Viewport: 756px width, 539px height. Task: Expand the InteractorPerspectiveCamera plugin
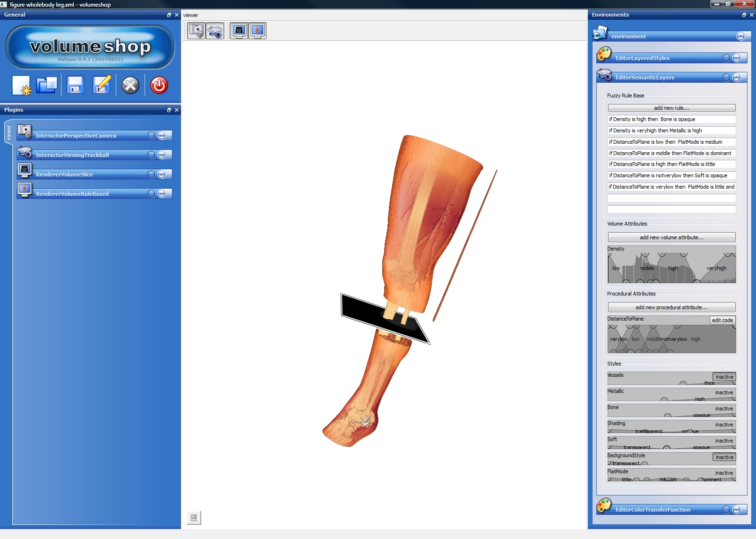162,136
